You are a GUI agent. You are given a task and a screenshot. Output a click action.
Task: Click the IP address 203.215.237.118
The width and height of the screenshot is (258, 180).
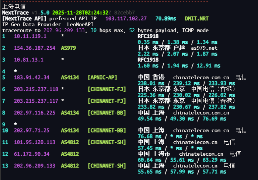36,89
